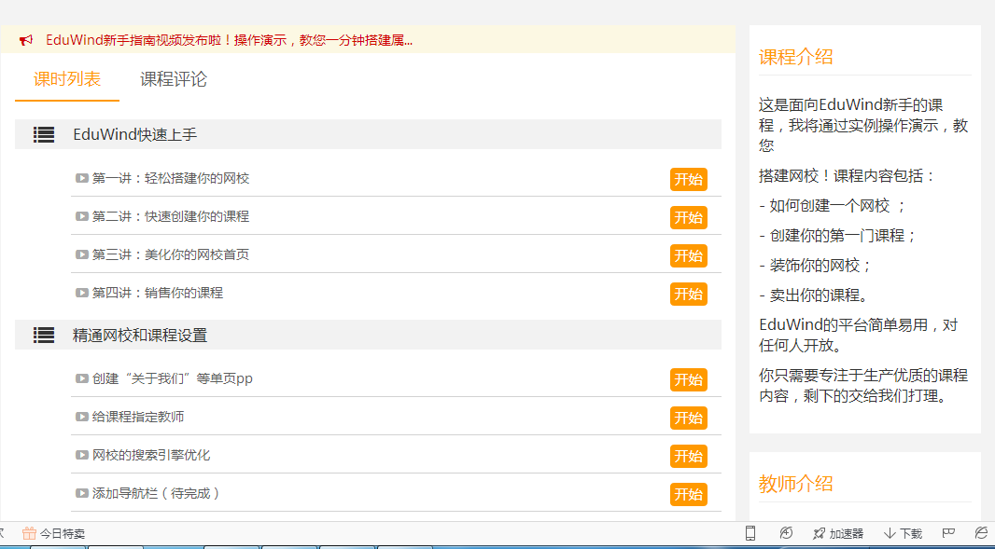Click the 精通网校和课程设置 chapter heading
This screenshot has height=549, width=995.
(x=140, y=336)
